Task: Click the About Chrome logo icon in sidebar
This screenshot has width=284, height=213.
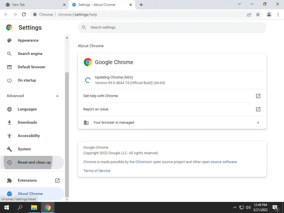Action: tap(9, 194)
